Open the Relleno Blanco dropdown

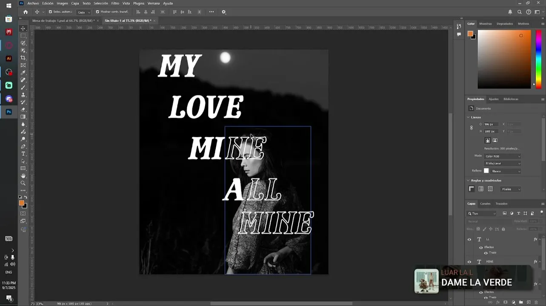(506, 171)
